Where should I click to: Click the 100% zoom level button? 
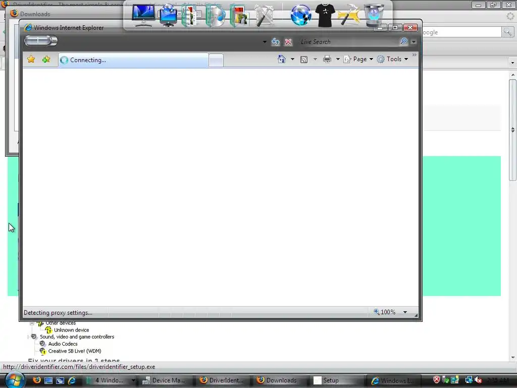384,312
